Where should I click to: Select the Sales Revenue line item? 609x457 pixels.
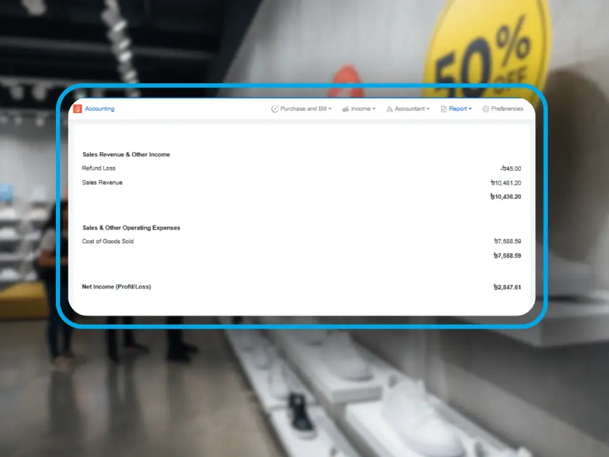[x=102, y=183]
